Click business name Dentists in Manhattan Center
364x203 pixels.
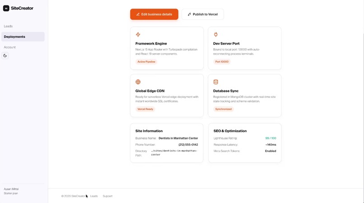pos(178,138)
